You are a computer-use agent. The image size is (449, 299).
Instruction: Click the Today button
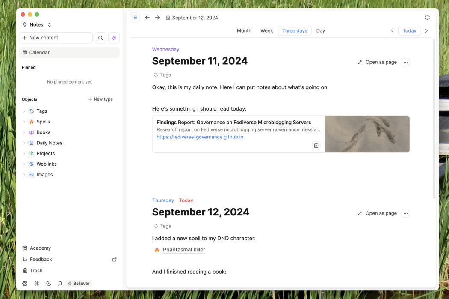(409, 31)
